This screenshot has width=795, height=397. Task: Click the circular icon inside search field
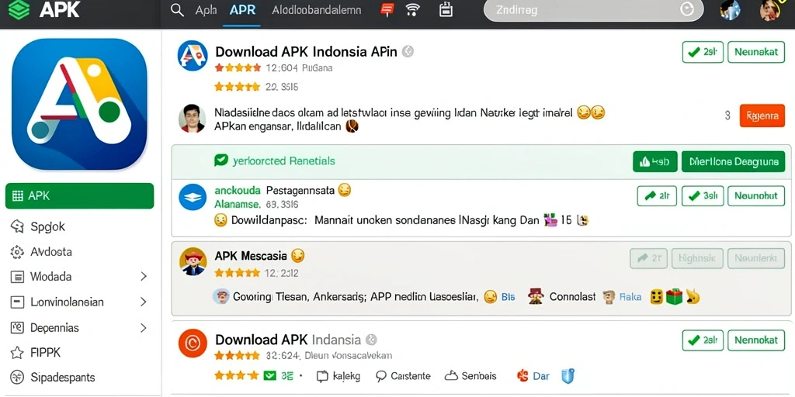pyautogui.click(x=687, y=9)
